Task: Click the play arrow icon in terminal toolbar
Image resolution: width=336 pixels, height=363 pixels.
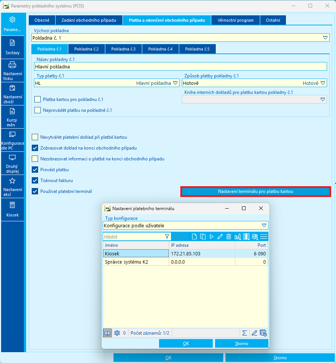Action: click(211, 237)
